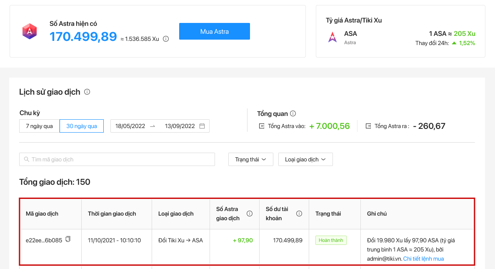This screenshot has height=269, width=495.
Task: Show info for Số dư tài khoản column
Action: pos(299,214)
